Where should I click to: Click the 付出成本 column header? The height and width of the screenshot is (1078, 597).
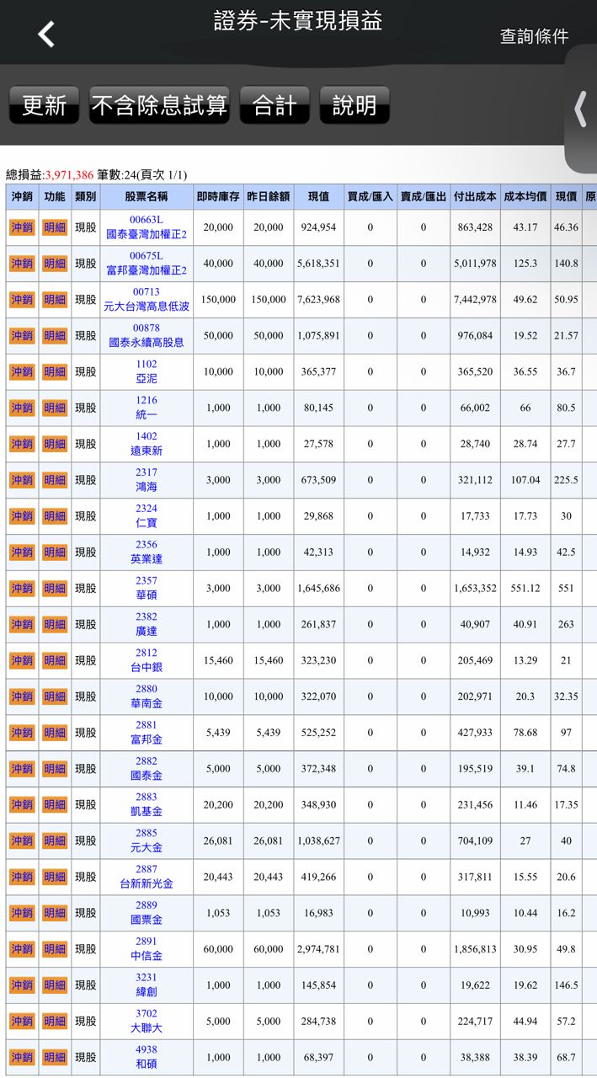point(475,196)
